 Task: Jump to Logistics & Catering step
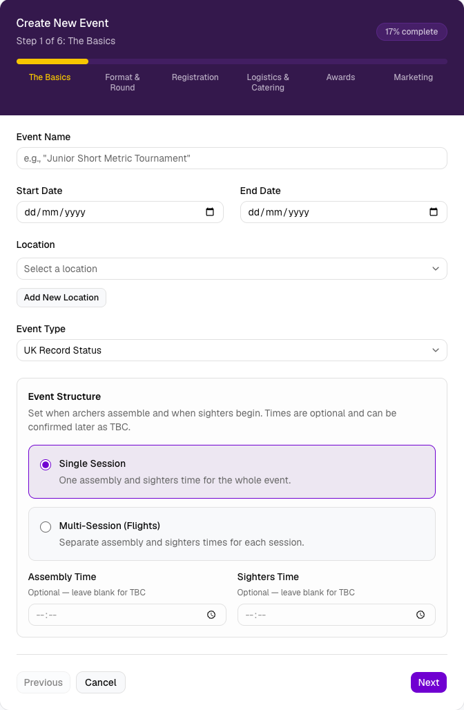(268, 82)
